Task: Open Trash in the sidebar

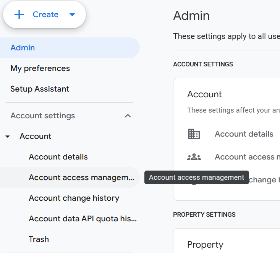Action: tap(39, 239)
